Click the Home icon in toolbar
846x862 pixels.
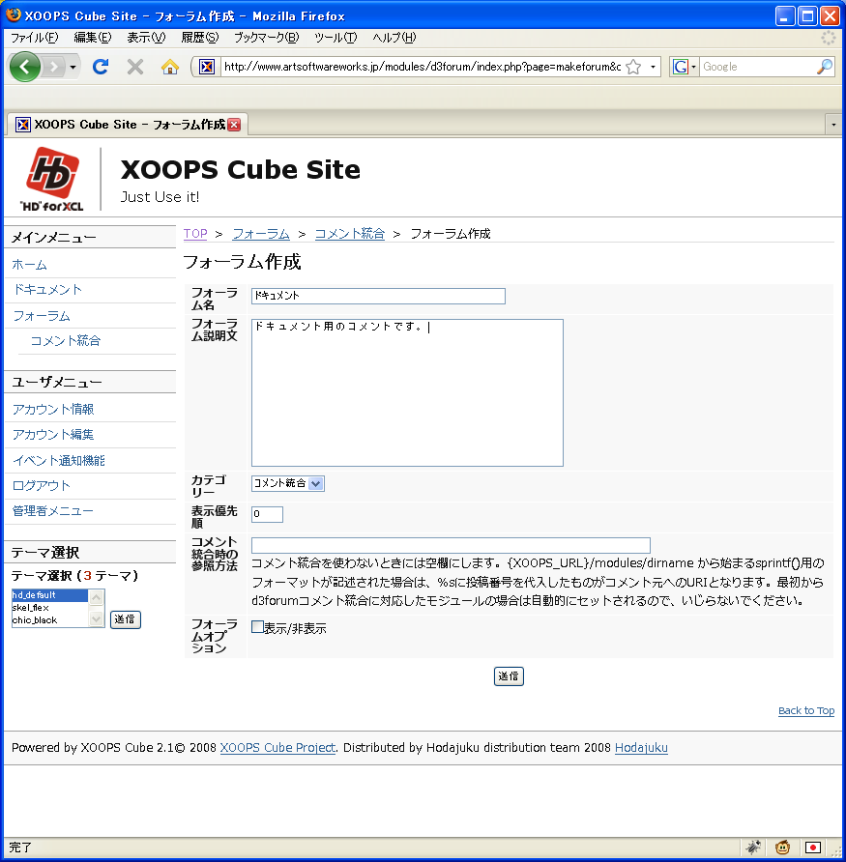tap(170, 67)
